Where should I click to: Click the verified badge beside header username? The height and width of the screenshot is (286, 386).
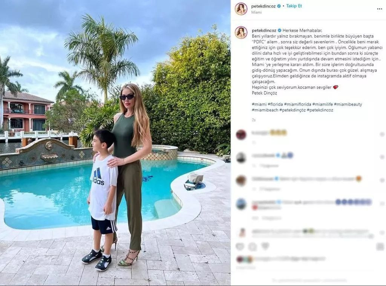(x=279, y=6)
